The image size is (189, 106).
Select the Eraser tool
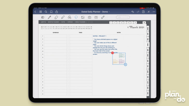[x=56, y=17]
